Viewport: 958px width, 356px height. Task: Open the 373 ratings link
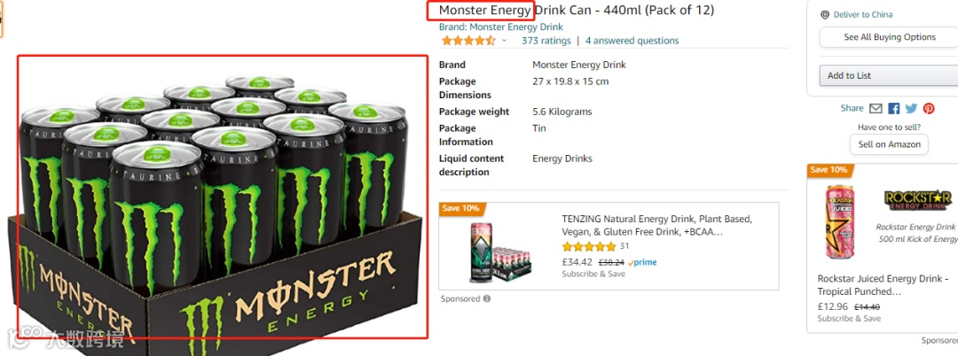(x=546, y=41)
